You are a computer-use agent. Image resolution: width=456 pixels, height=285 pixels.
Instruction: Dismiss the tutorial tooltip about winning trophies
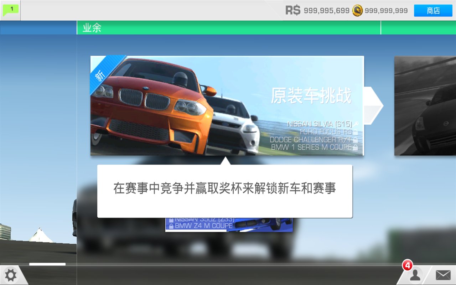tap(225, 191)
